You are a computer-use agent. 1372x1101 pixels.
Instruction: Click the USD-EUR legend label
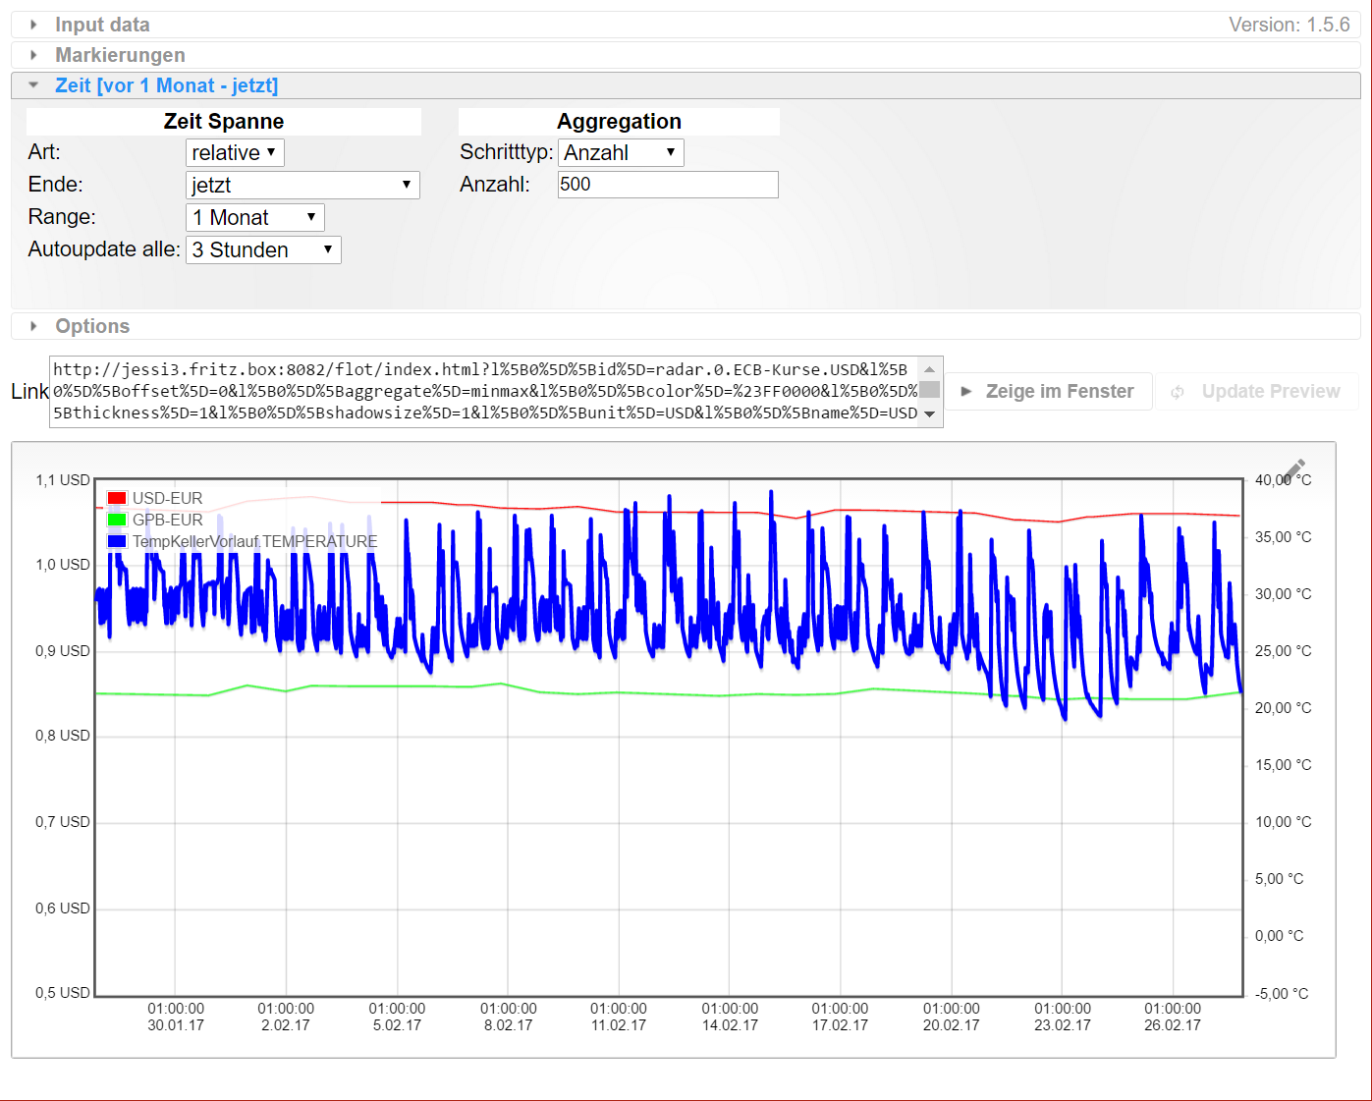coord(168,498)
